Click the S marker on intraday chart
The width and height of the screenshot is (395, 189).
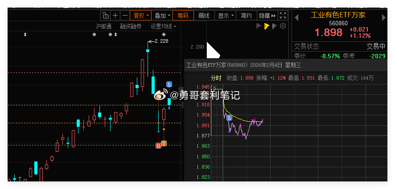click(229, 118)
